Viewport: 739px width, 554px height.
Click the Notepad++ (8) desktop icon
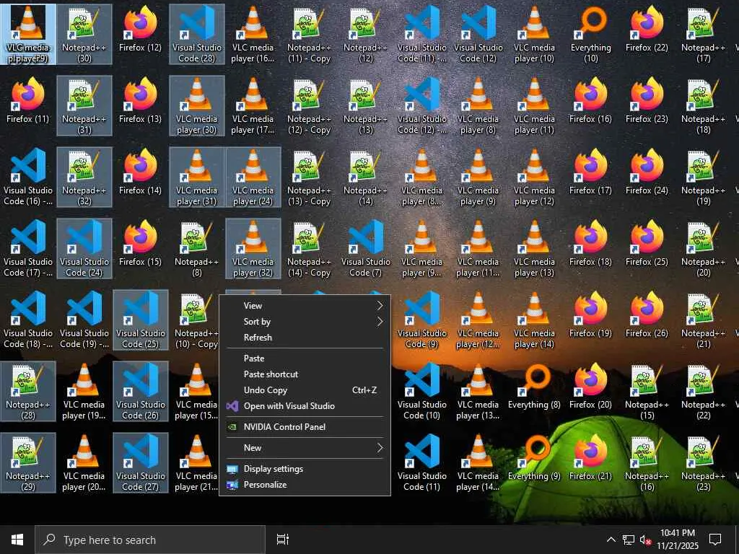coord(196,248)
